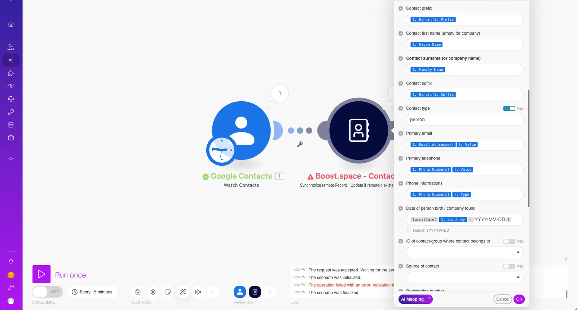Image resolution: width=577 pixels, height=310 pixels.
Task: Click the Run once button
Action: pyautogui.click(x=41, y=274)
